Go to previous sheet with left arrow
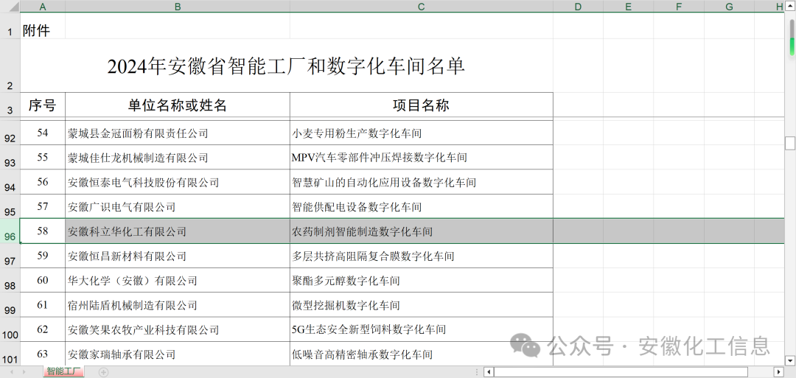The height and width of the screenshot is (378, 796). (10, 372)
